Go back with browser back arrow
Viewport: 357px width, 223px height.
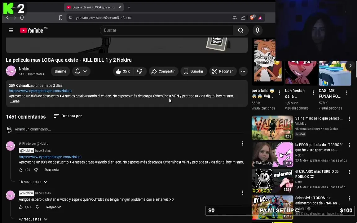click(7, 18)
